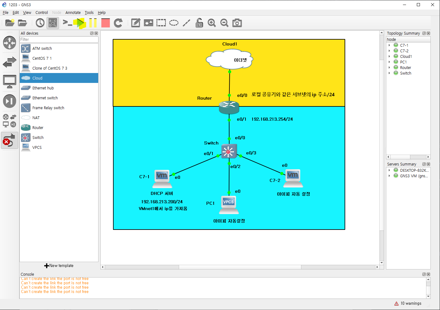Click the Open project folder icon
This screenshot has width=440, height=310.
click(23, 23)
